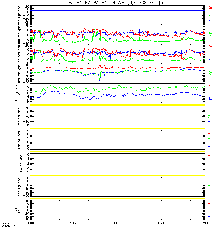
Task: Click the blue x legend of the_fgl_dsl panel
Action: pos(209,216)
